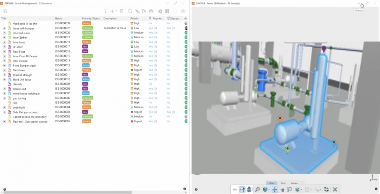Select the 'Front Bumper clash' issue
Image resolution: width=380 pixels, height=194 pixels.
click(24, 66)
